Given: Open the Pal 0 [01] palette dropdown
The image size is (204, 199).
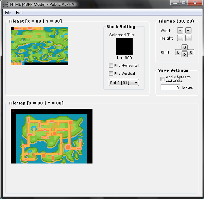Looking at the screenshot, I should point(124,83).
